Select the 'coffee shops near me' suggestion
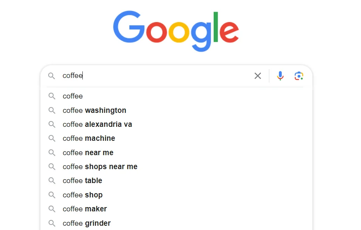 pos(100,166)
